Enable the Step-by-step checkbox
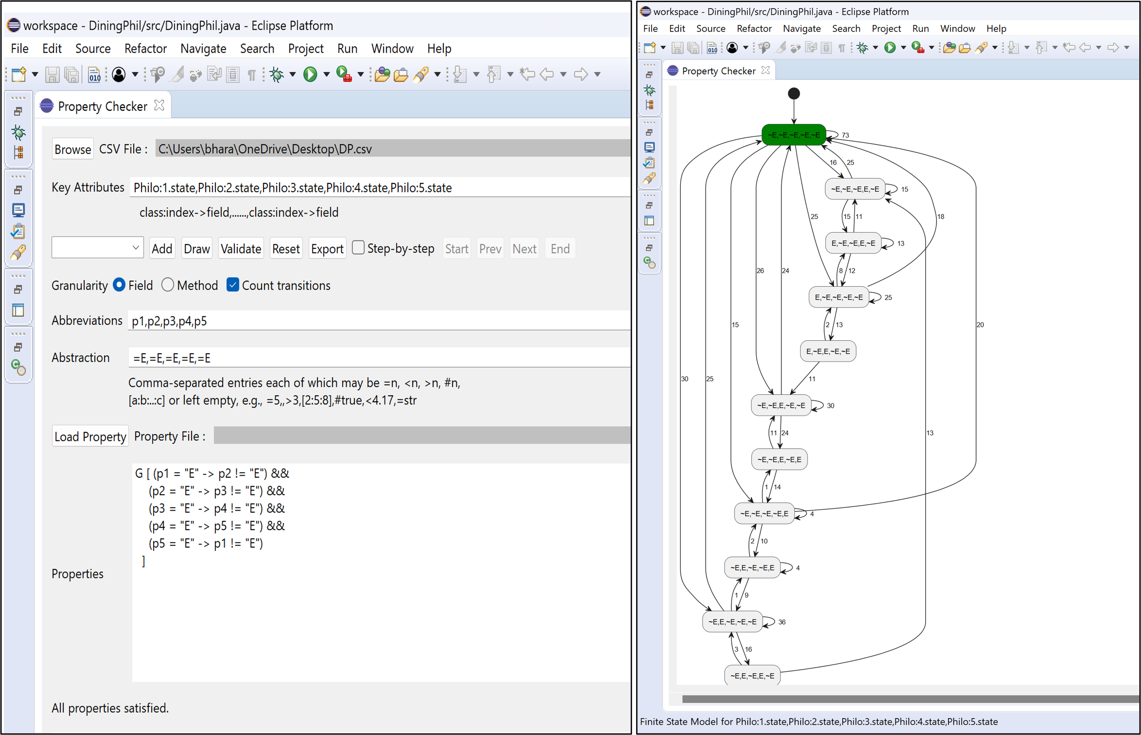 point(358,248)
